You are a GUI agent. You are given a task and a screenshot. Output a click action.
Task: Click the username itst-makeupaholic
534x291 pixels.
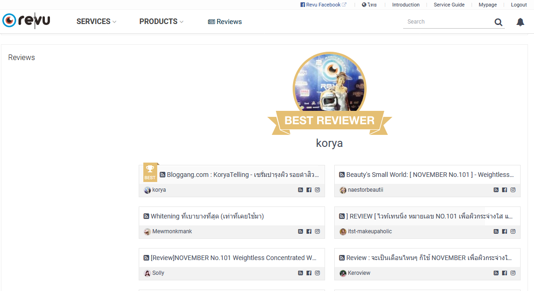point(370,231)
